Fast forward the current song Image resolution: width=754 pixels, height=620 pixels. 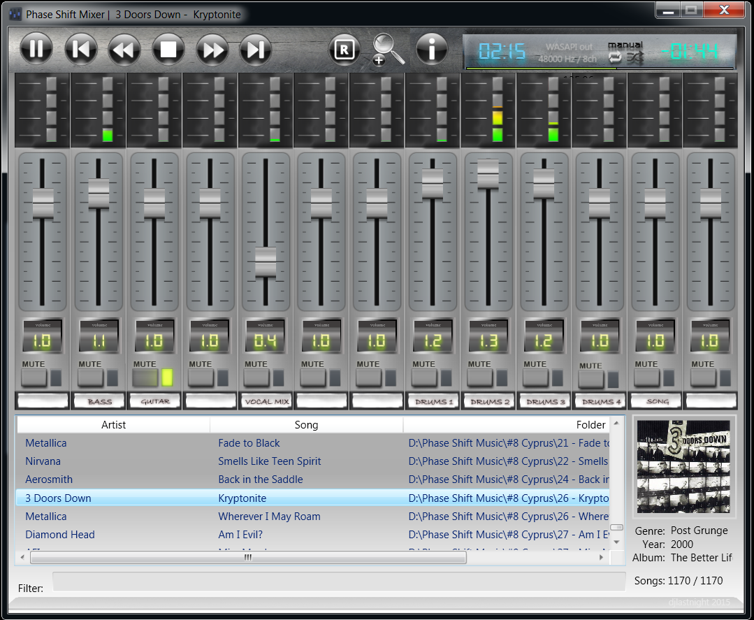[x=212, y=49]
